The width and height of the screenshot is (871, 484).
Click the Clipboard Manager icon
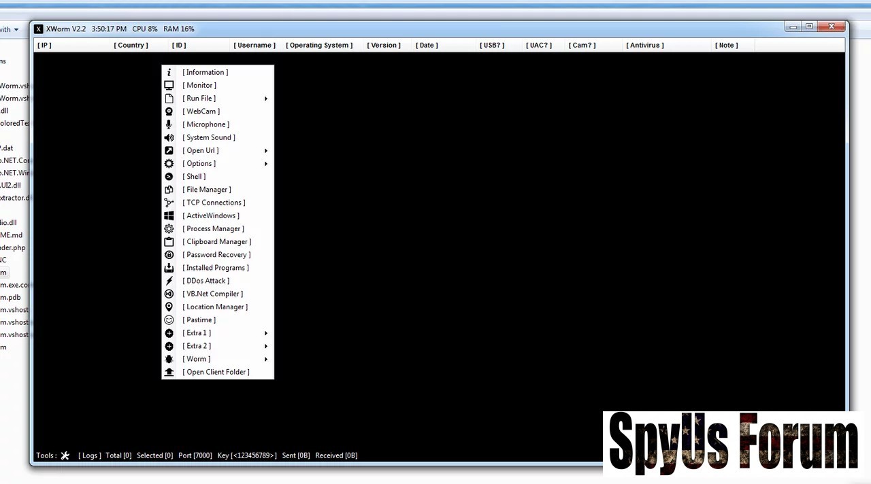tap(169, 242)
